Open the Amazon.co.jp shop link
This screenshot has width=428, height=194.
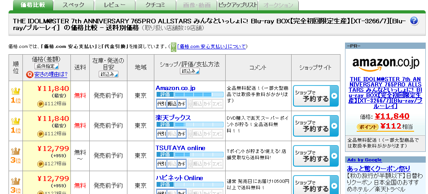(175, 88)
